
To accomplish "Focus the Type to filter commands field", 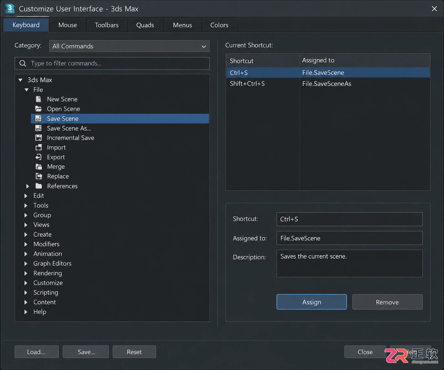I will tap(112, 63).
